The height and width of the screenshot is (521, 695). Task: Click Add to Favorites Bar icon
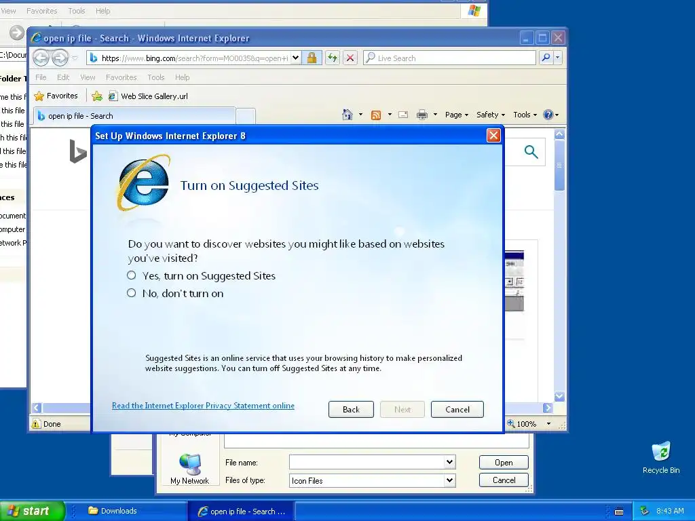[96, 96]
